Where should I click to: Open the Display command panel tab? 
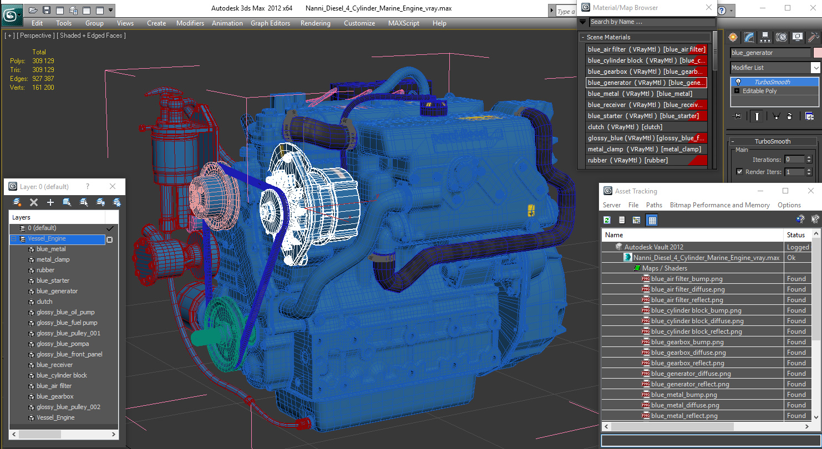(798, 37)
